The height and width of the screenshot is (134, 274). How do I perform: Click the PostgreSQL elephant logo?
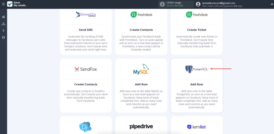(197, 69)
